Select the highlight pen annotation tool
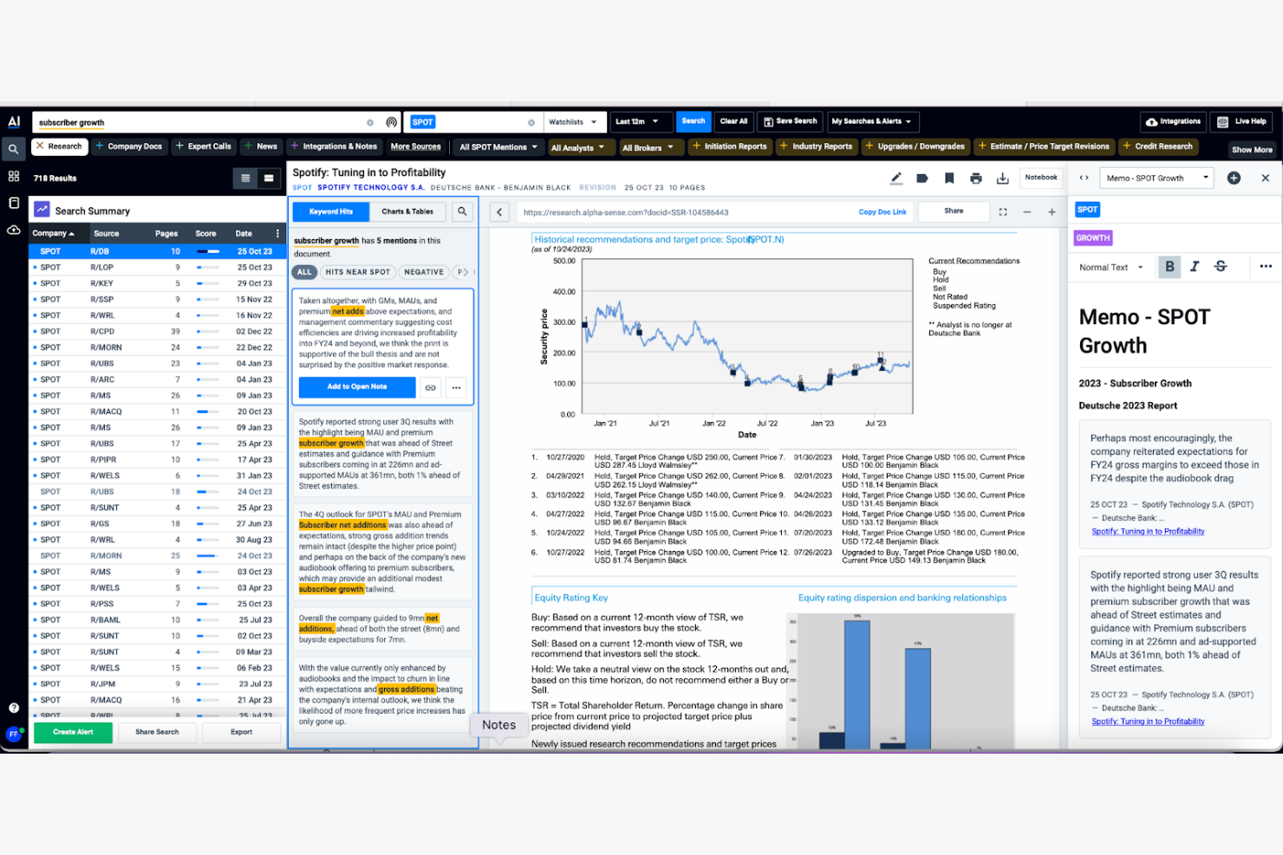This screenshot has height=855, width=1283. pos(896,178)
